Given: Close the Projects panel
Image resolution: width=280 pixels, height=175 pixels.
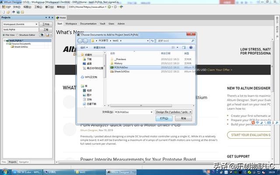Looking at the screenshot, I should (x=52, y=17).
